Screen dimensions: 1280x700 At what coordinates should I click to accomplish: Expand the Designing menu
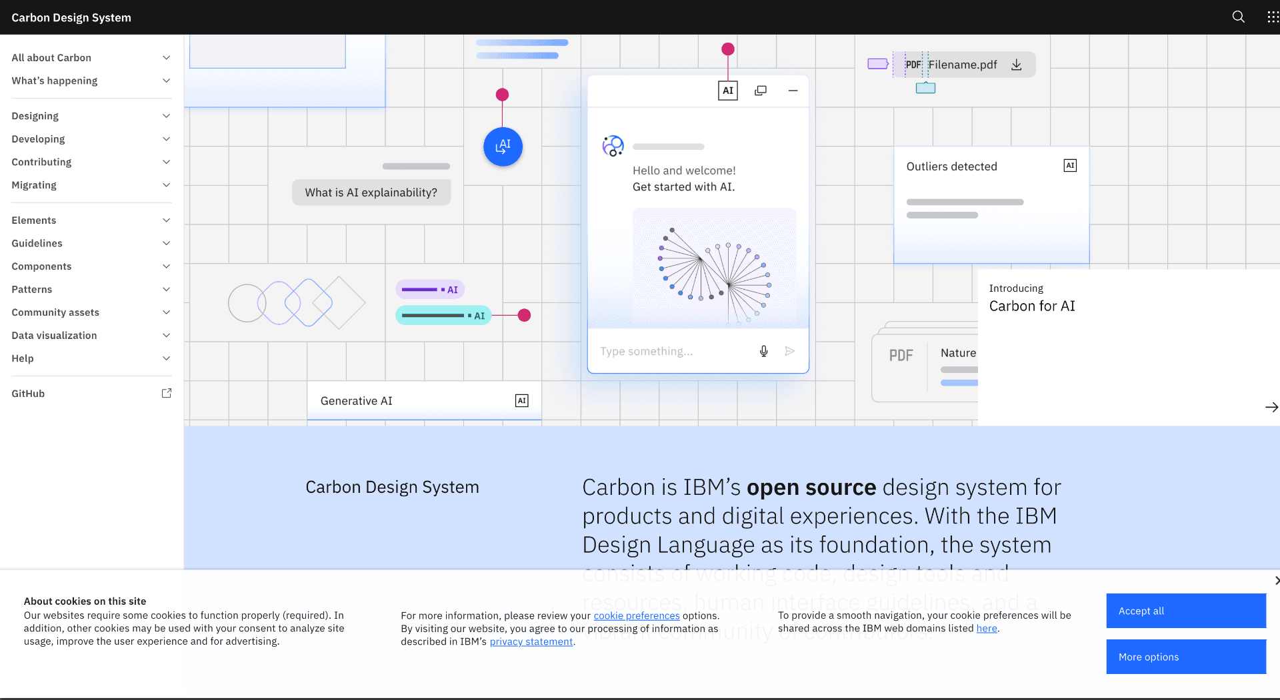(91, 116)
